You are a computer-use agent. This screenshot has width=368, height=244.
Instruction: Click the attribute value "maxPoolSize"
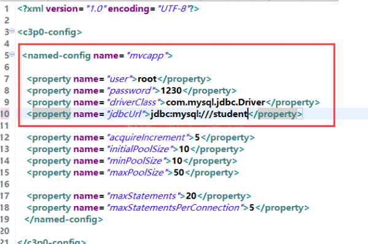click(x=137, y=173)
